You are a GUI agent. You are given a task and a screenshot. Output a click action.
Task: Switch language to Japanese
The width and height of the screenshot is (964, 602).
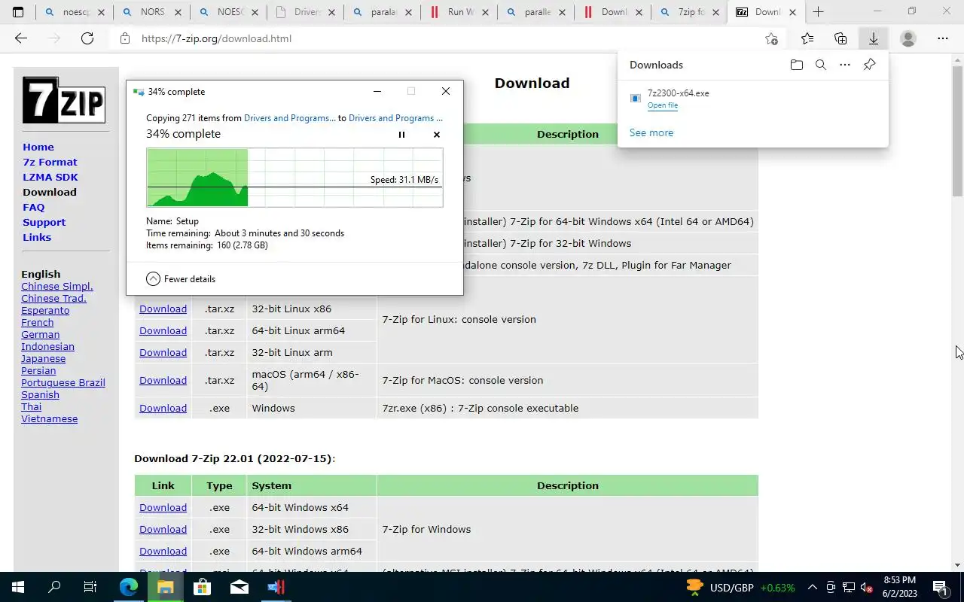[44, 358]
